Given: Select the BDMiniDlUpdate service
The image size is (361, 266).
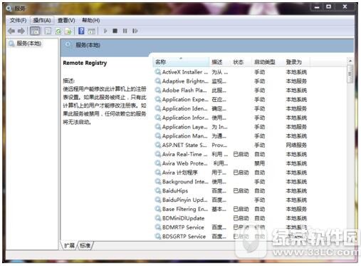Looking at the screenshot, I should 231,218.
